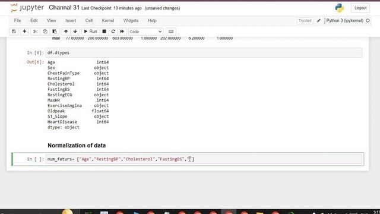Screen dimensions: 380x214
Task: Open the File menu
Action: [x=17, y=21]
